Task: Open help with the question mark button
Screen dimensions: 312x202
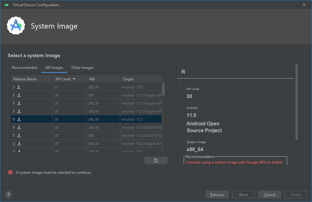Action: click(x=8, y=195)
